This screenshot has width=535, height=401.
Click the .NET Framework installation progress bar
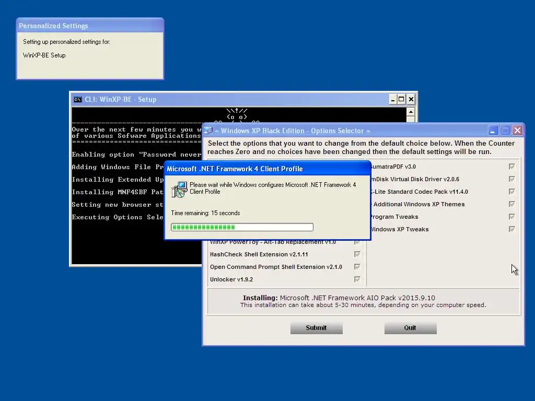(242, 227)
